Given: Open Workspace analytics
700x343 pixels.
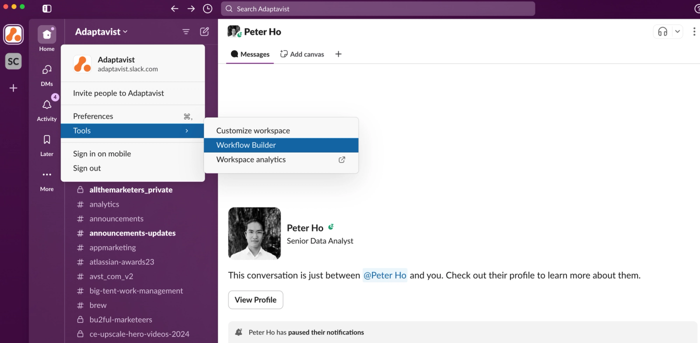Looking at the screenshot, I should coord(281,159).
